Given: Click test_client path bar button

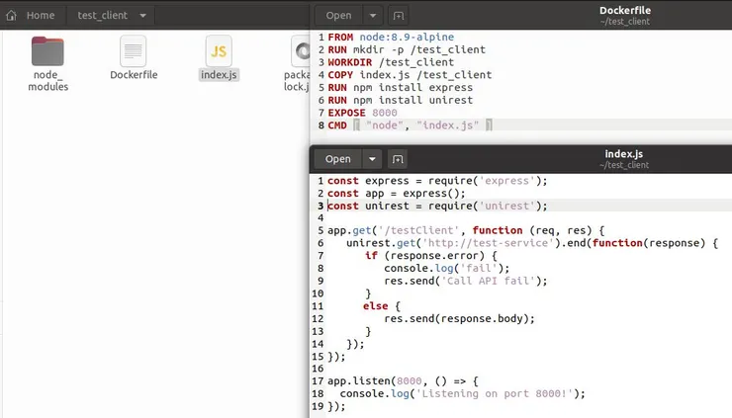Looking at the screenshot, I should [102, 16].
